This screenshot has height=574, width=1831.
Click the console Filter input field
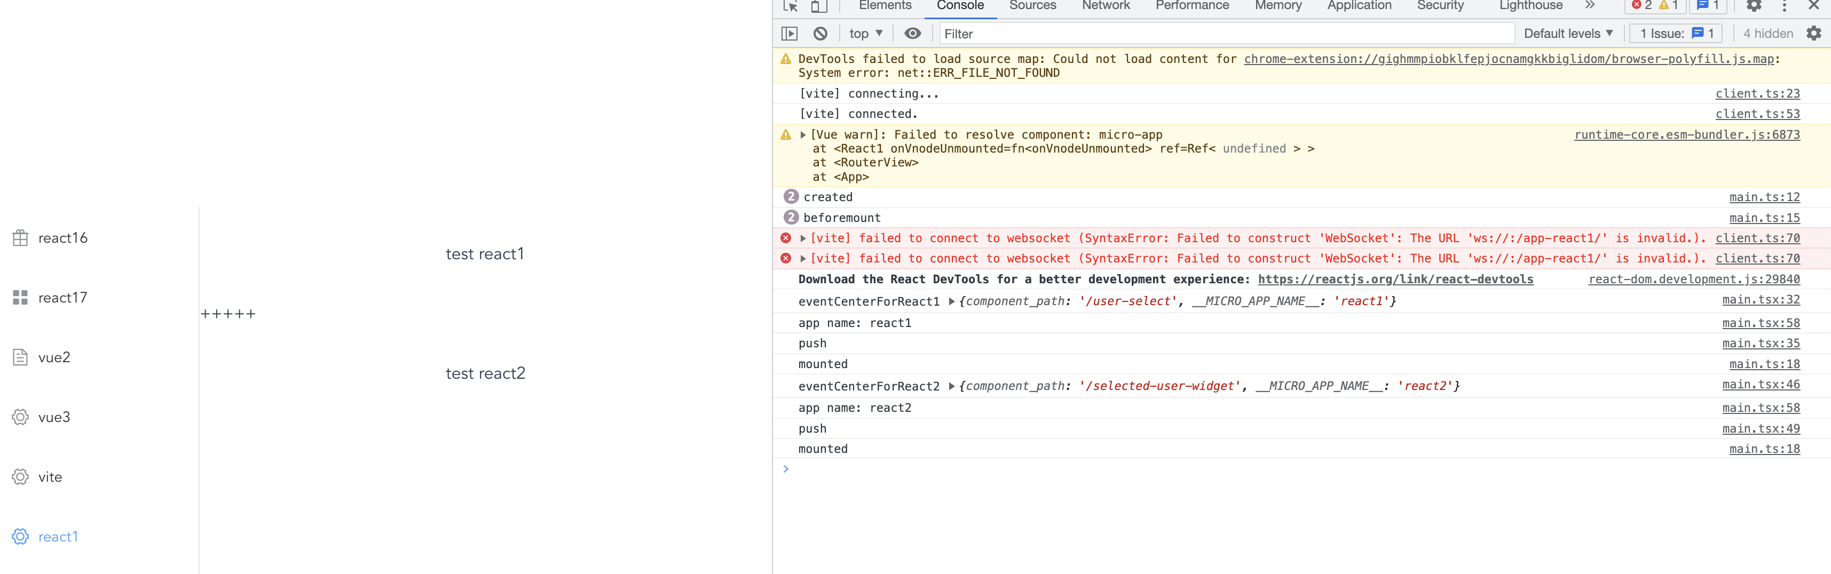click(1227, 34)
